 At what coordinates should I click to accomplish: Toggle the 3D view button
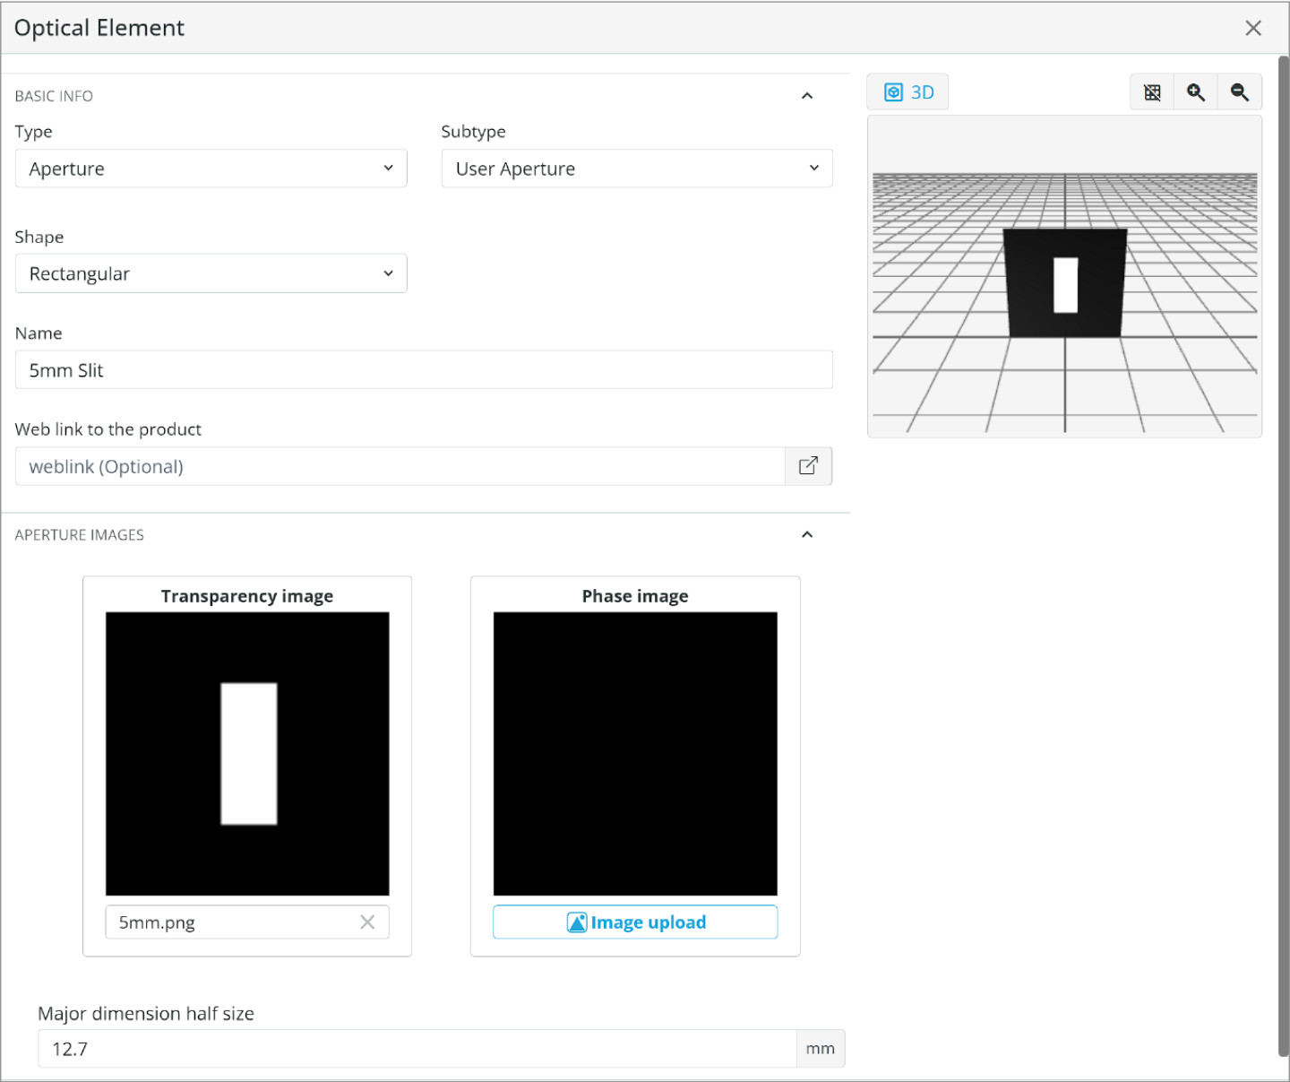(907, 92)
